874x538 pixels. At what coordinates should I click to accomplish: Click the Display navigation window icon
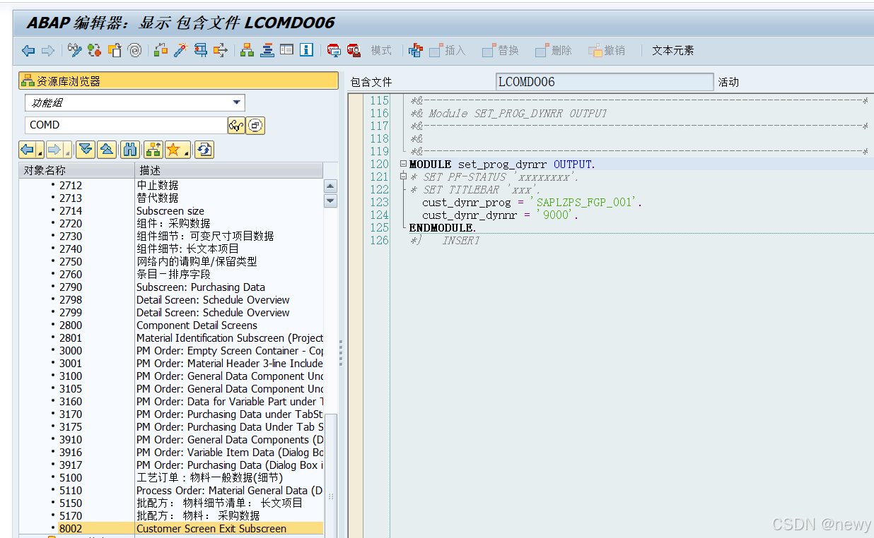(267, 50)
